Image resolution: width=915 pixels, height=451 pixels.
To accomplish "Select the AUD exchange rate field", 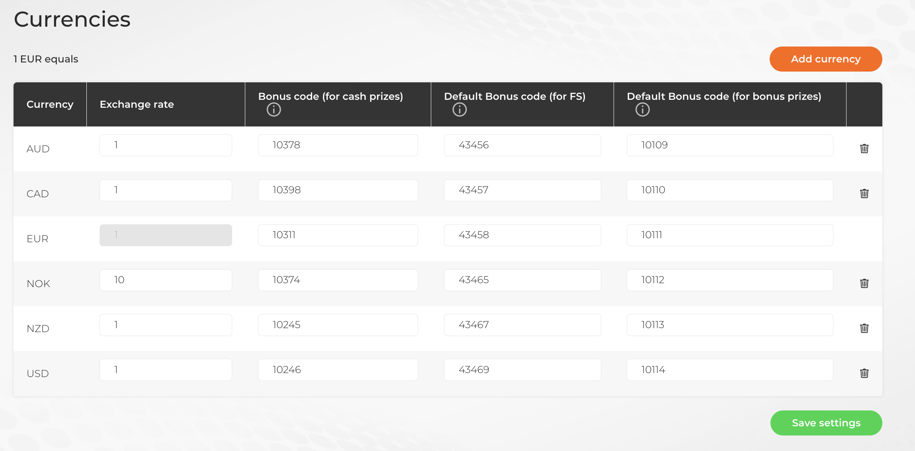I will 165,145.
